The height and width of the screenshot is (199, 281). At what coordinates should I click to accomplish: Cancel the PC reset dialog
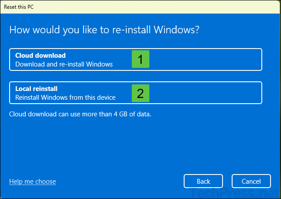pyautogui.click(x=251, y=181)
